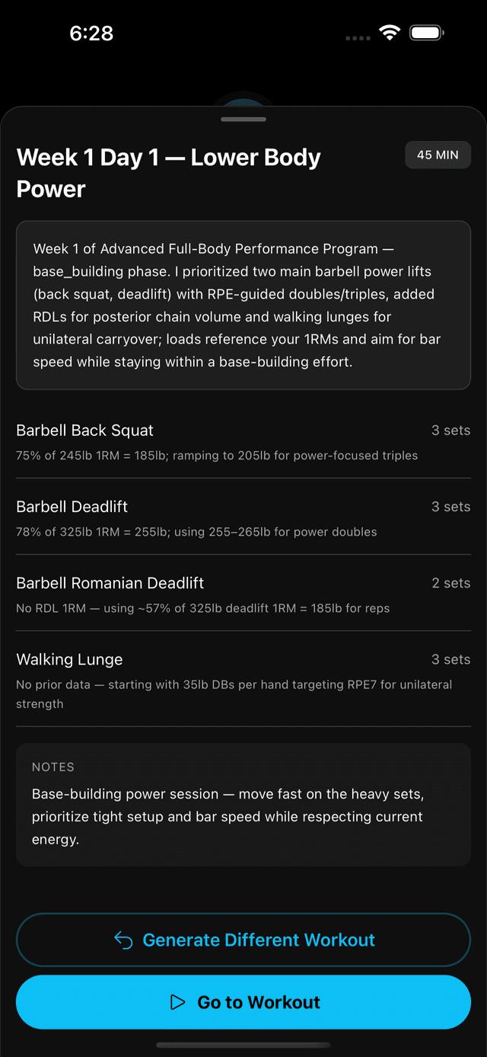The width and height of the screenshot is (487, 1057).
Task: Tap the 6:28 clock in status bar
Action: click(x=91, y=33)
